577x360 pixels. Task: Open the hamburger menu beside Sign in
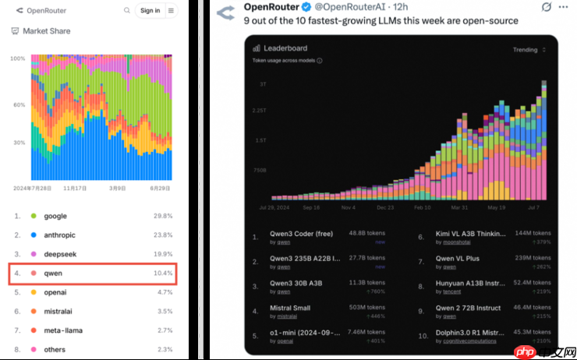171,11
